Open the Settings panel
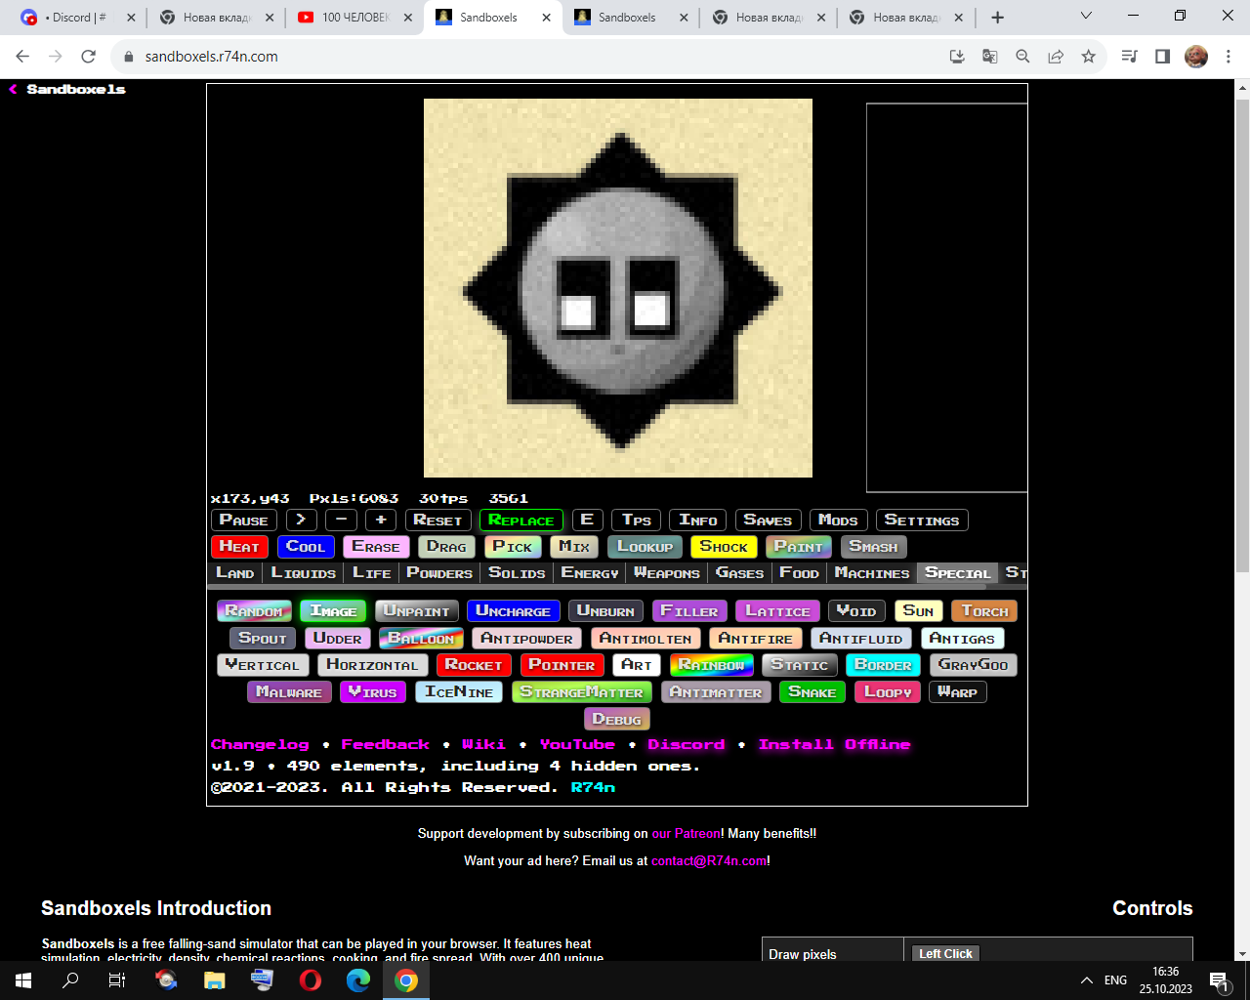Screen dimensions: 1250x1000 (x=921, y=520)
